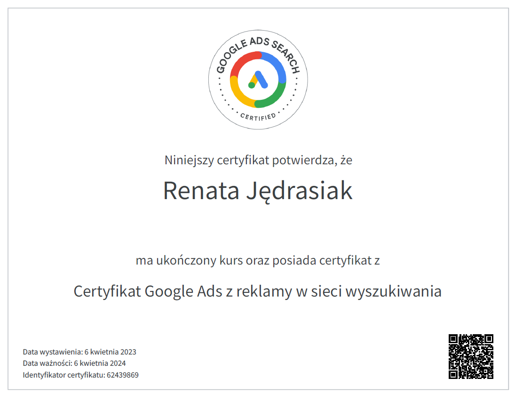The height and width of the screenshot is (394, 515).
Task: Click "Niniejszy certyfikat potwierdza, że" line
Action: click(x=258, y=161)
